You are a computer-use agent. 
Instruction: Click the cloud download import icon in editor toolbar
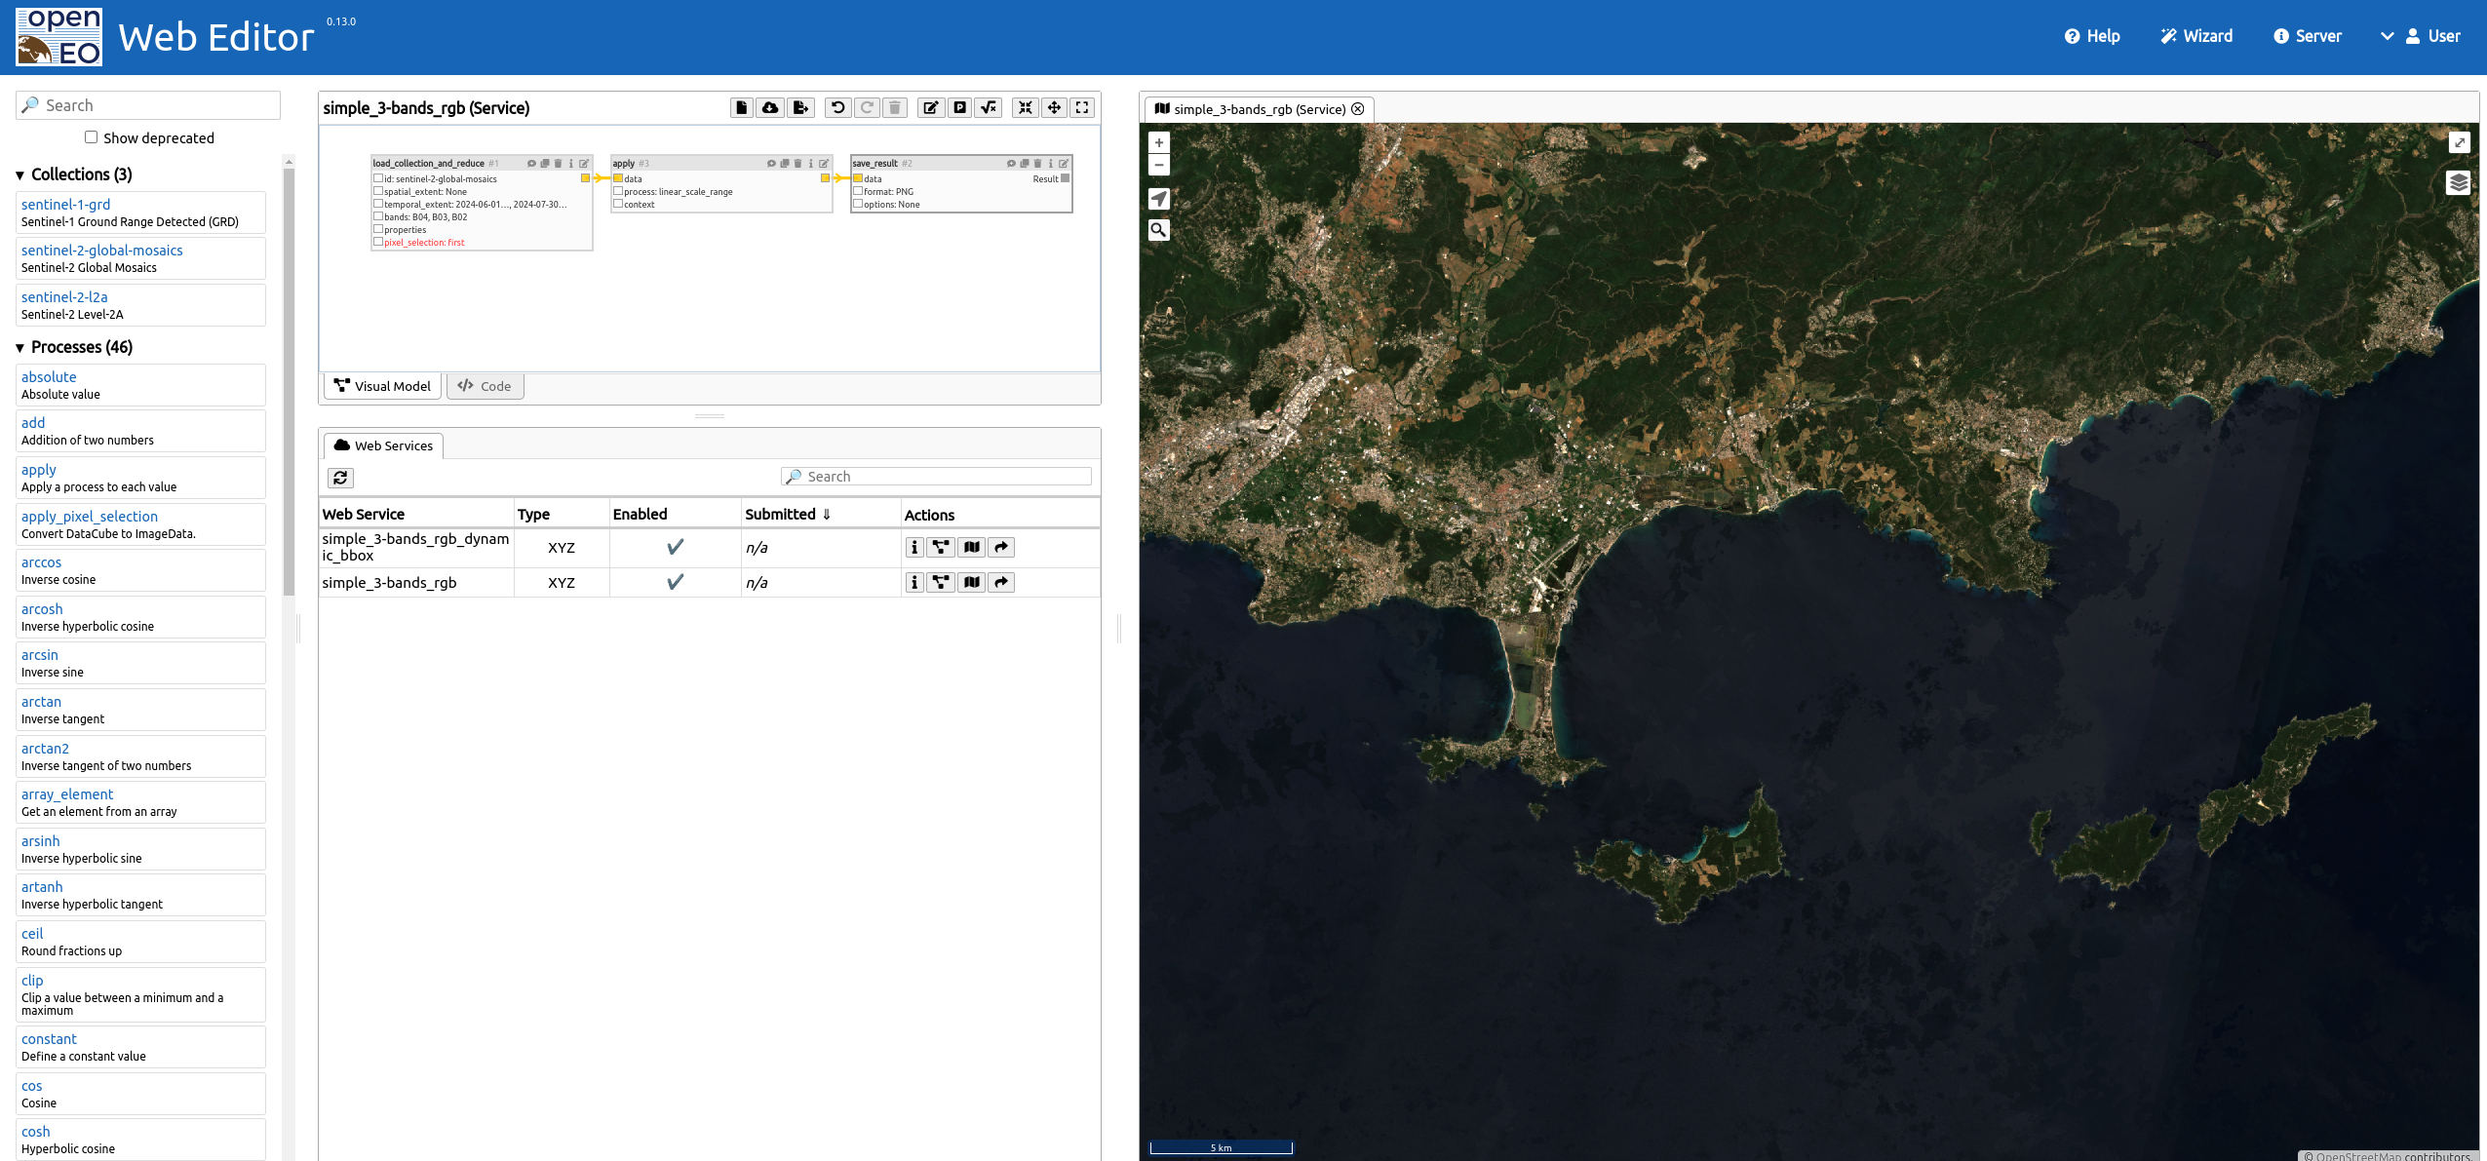click(770, 107)
